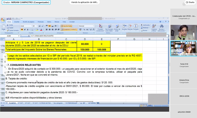Toggle Ajustar texto wrap option
The height and width of the screenshot is (118, 197).
click(66, 26)
